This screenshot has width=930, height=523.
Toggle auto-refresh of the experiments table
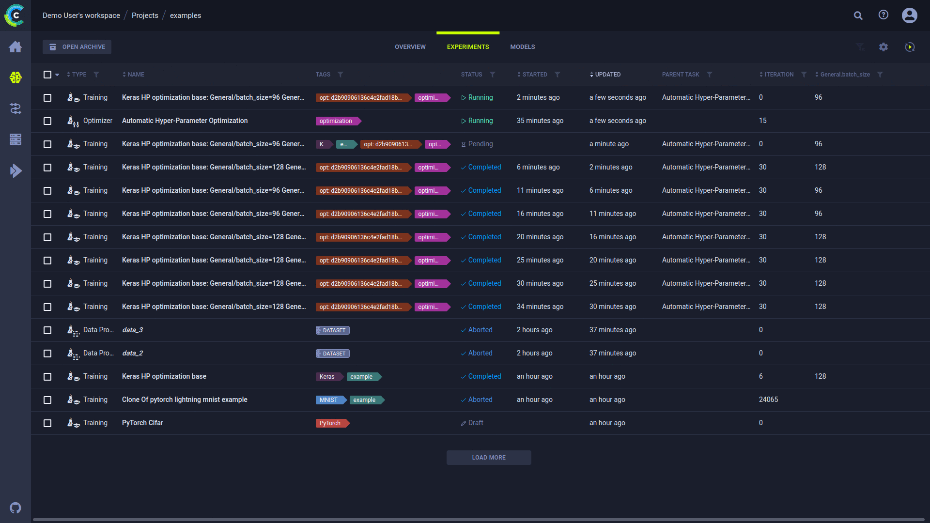coord(910,47)
